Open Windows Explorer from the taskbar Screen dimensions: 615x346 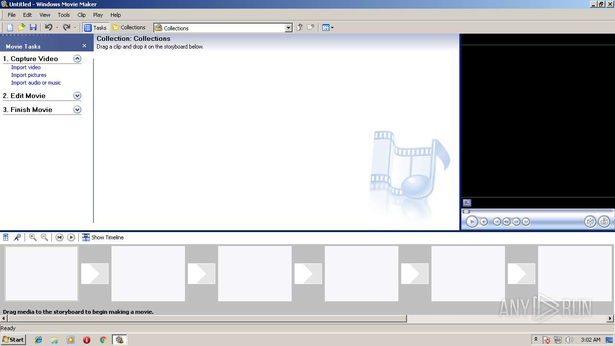[x=54, y=340]
